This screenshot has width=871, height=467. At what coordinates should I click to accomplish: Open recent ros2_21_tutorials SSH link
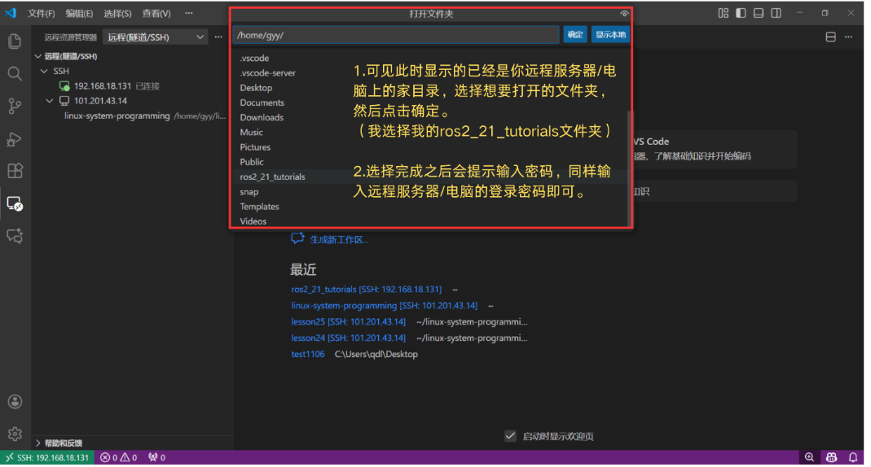tap(367, 289)
